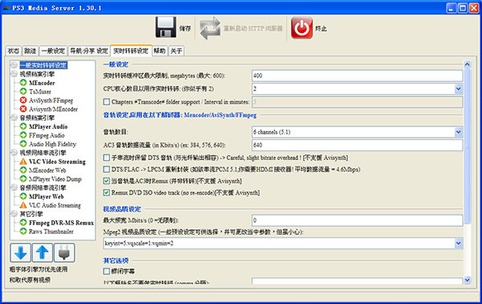
Task: Click the red power Quit icon
Action: pyautogui.click(x=301, y=27)
